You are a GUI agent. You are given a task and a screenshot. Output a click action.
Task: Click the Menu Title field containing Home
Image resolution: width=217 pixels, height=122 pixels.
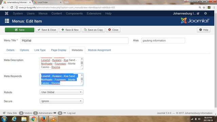pos(74,41)
